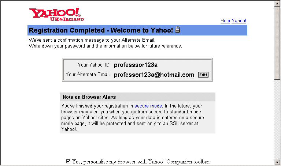Image resolution: width=281 pixels, height=166 pixels.
Task: Click Edit next to the alternate email
Action: 203,75
